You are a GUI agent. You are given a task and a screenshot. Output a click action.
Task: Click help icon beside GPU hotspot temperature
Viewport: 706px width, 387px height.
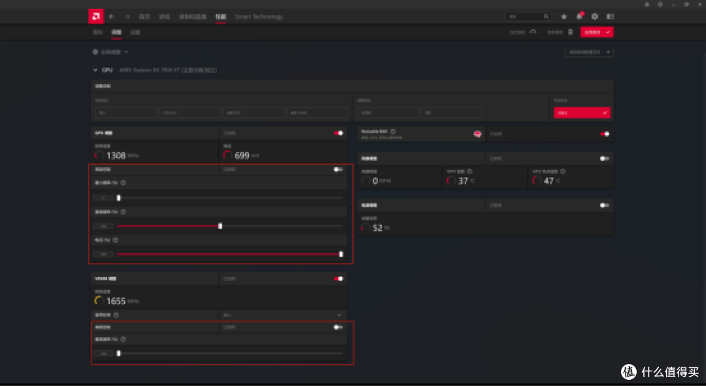[x=563, y=171]
